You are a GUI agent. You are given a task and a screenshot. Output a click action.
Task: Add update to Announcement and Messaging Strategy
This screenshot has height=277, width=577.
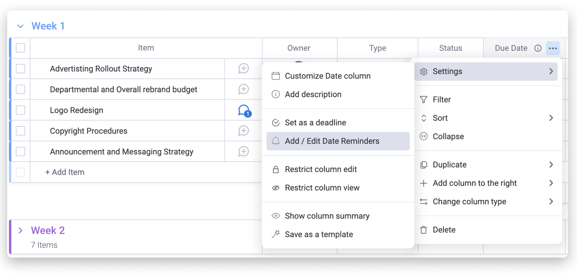243,151
